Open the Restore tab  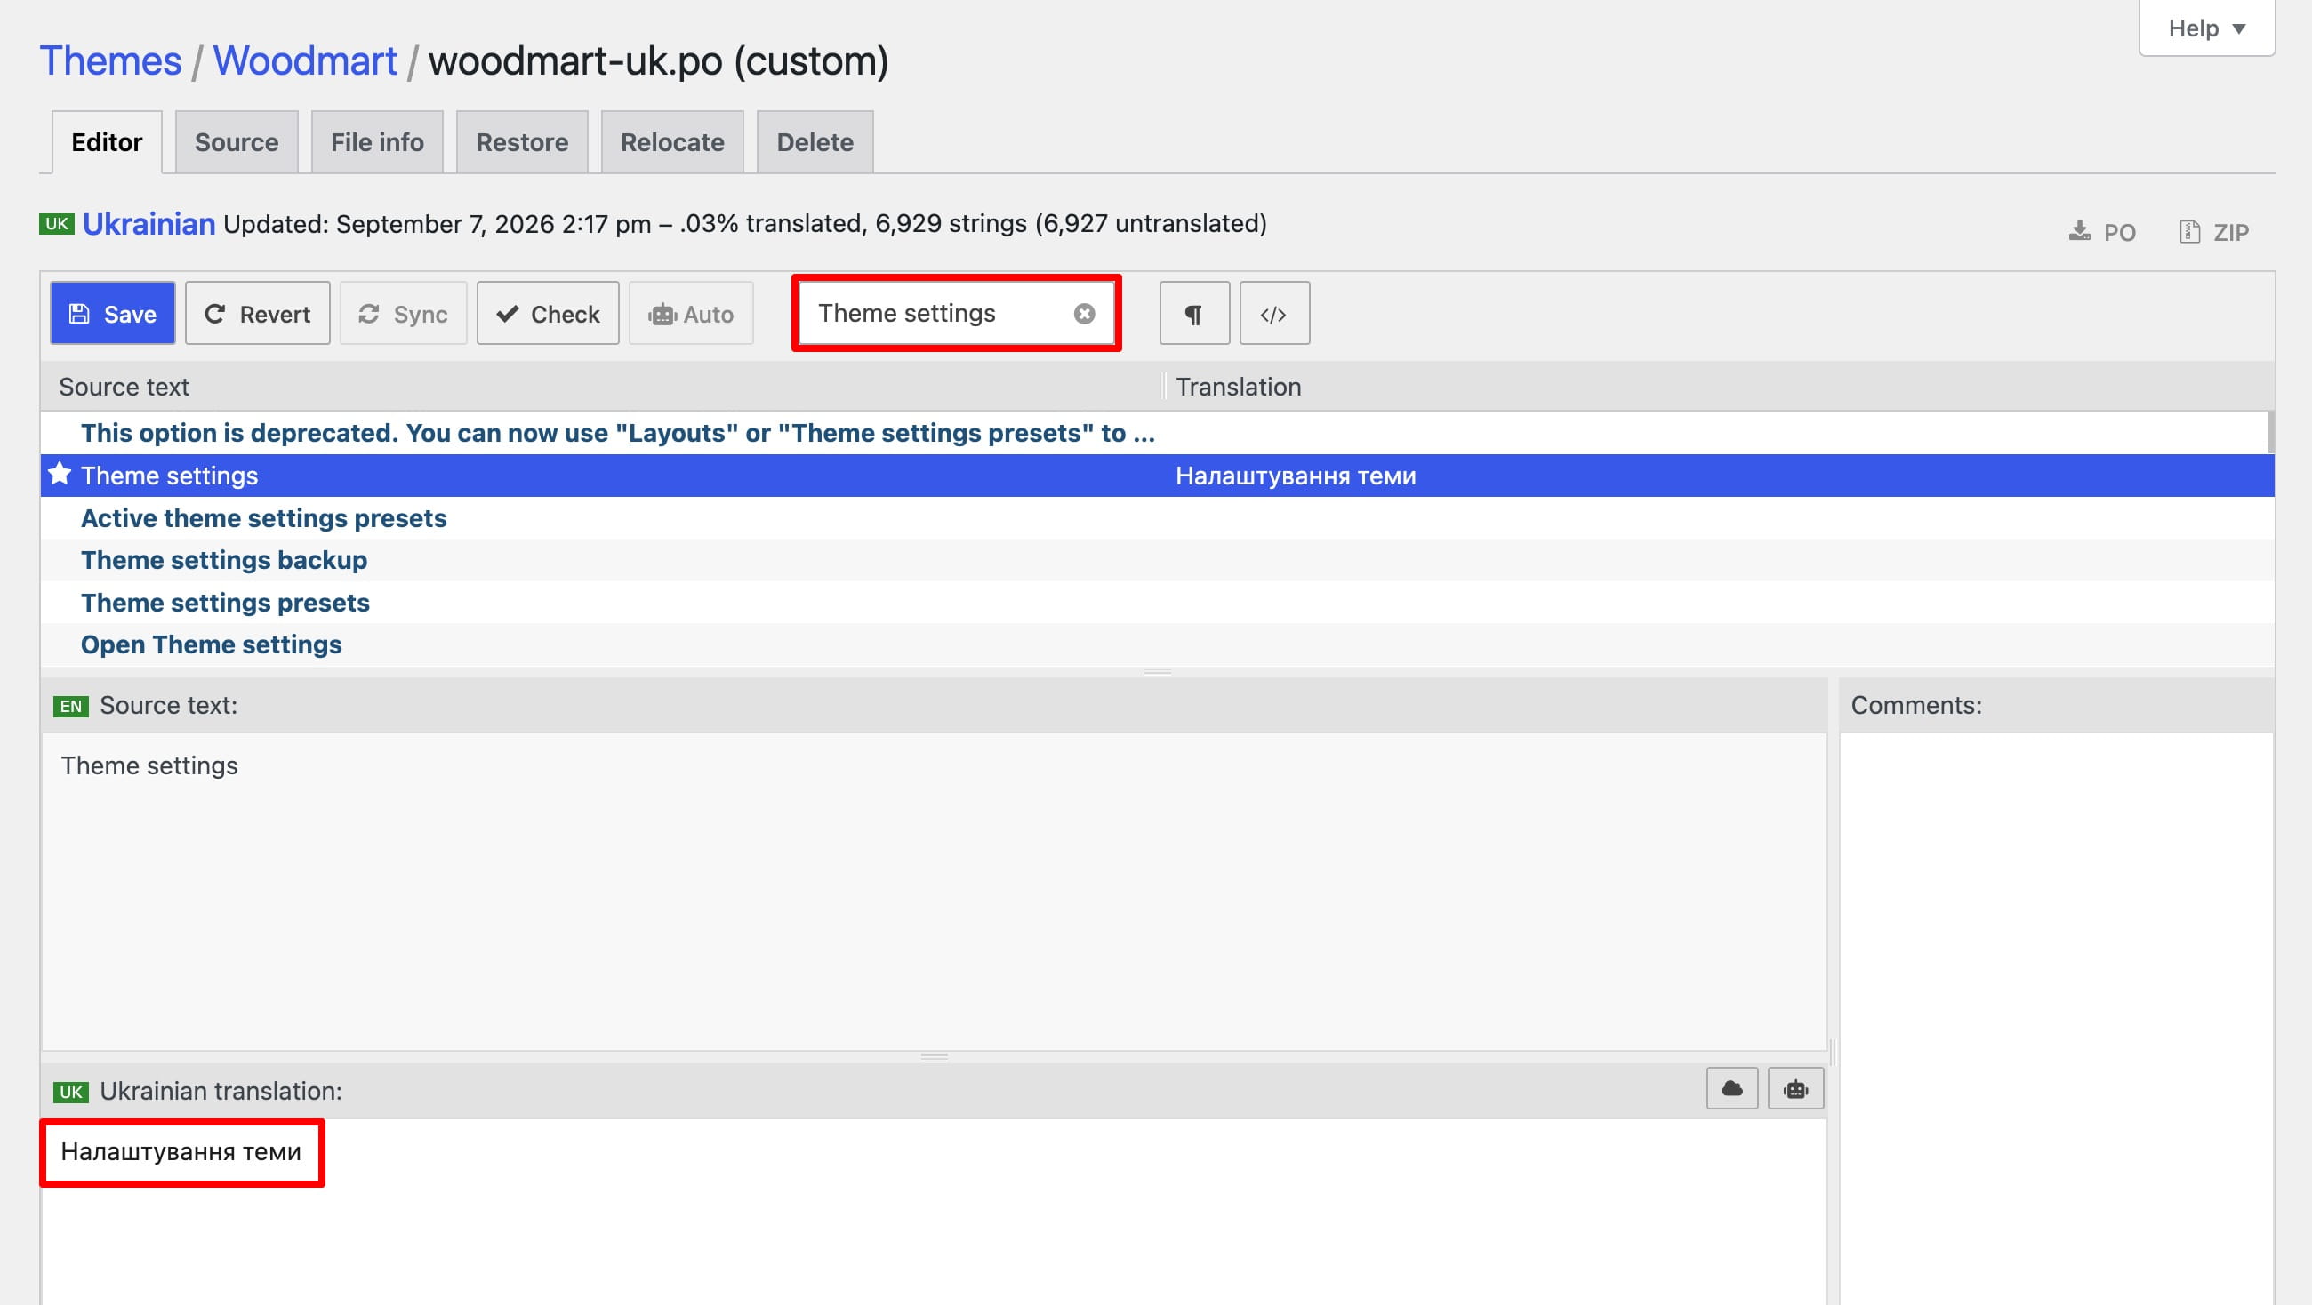521,142
